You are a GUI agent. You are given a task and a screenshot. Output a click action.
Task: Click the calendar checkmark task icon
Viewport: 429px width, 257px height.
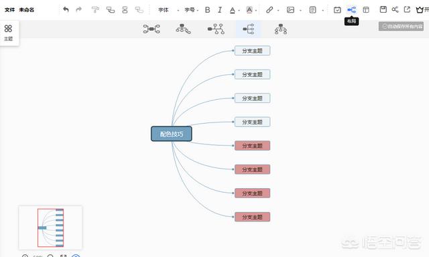point(337,10)
